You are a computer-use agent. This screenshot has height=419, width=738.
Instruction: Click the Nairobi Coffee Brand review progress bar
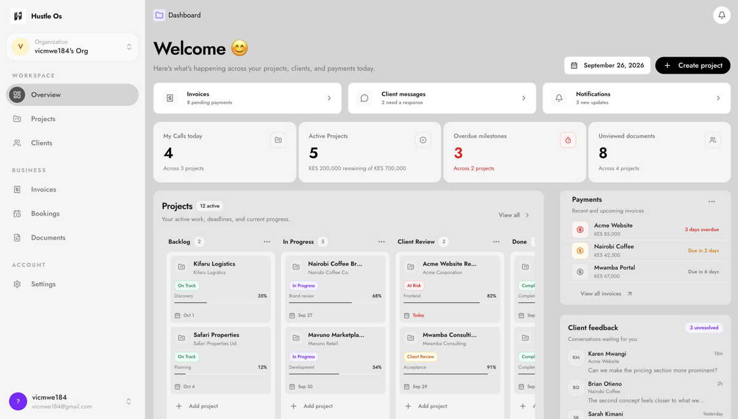[x=335, y=302]
